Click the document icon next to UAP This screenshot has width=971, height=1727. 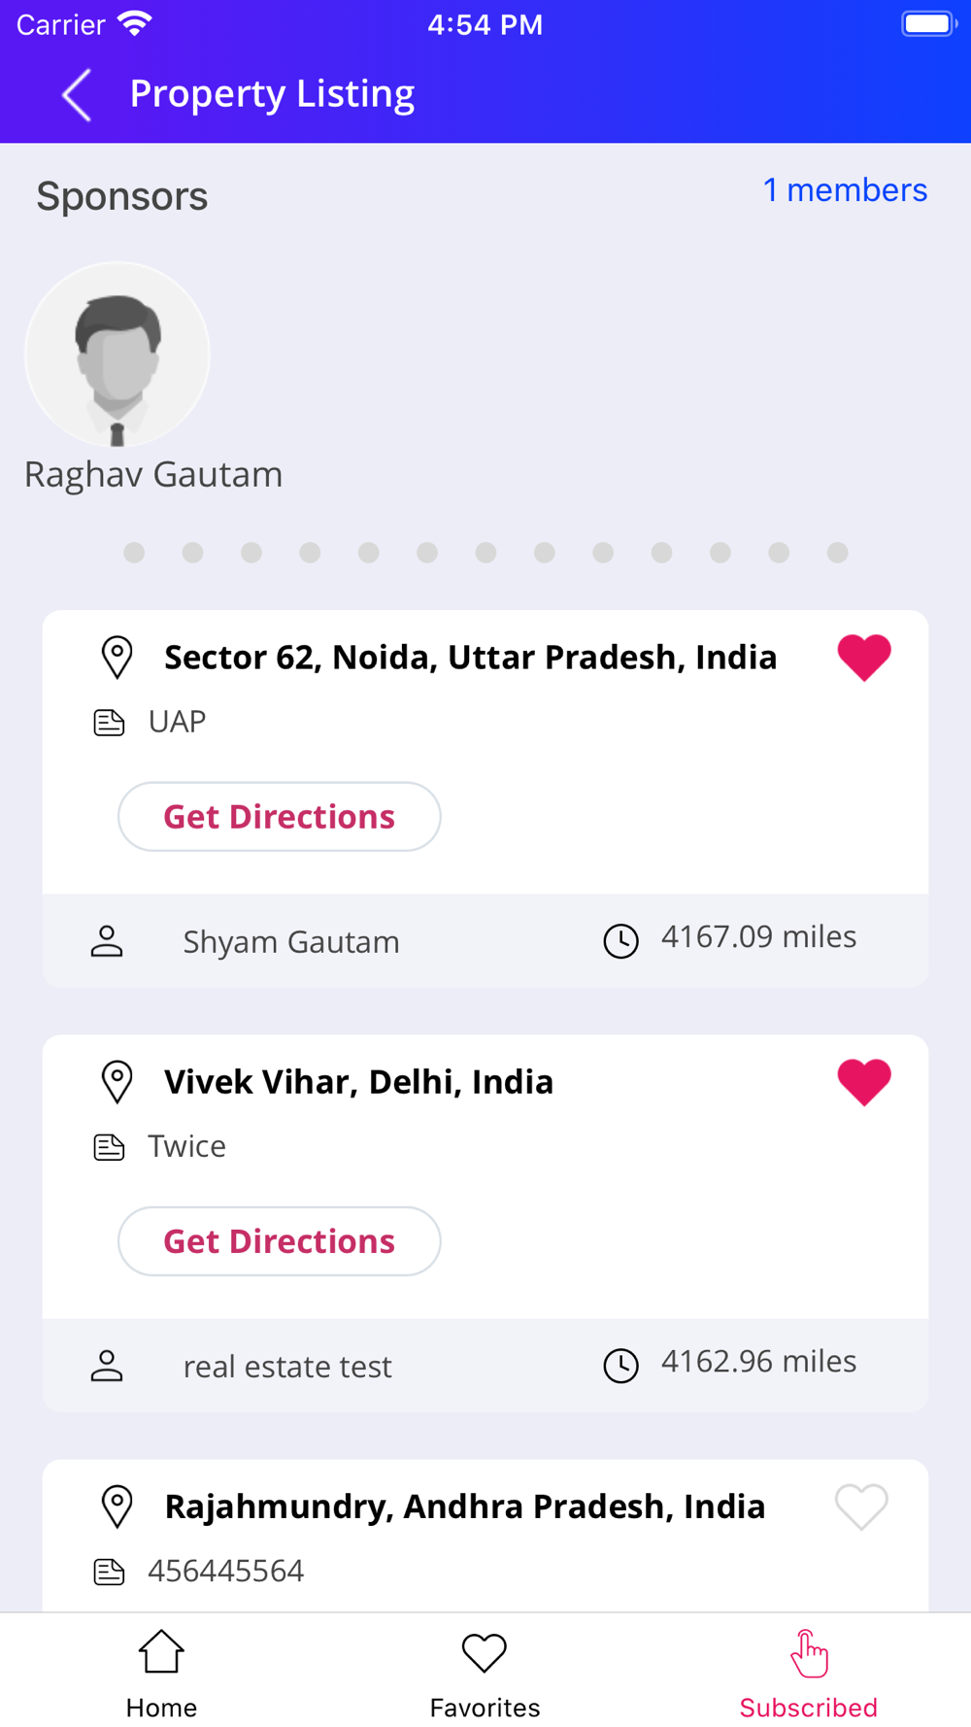[109, 723]
